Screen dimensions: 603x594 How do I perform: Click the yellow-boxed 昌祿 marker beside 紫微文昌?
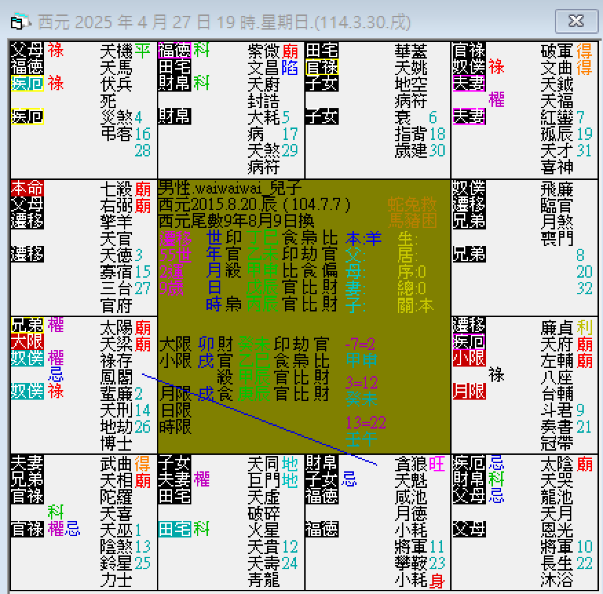[321, 68]
